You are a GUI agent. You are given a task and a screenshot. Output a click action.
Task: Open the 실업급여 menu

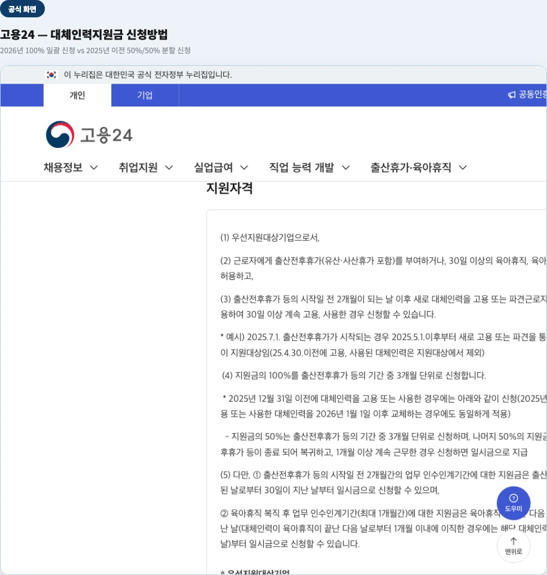point(221,168)
